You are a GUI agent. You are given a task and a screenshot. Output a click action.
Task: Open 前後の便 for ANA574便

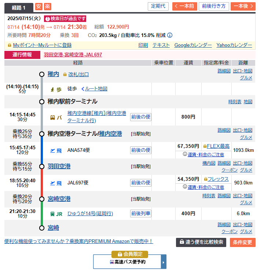point(141,150)
